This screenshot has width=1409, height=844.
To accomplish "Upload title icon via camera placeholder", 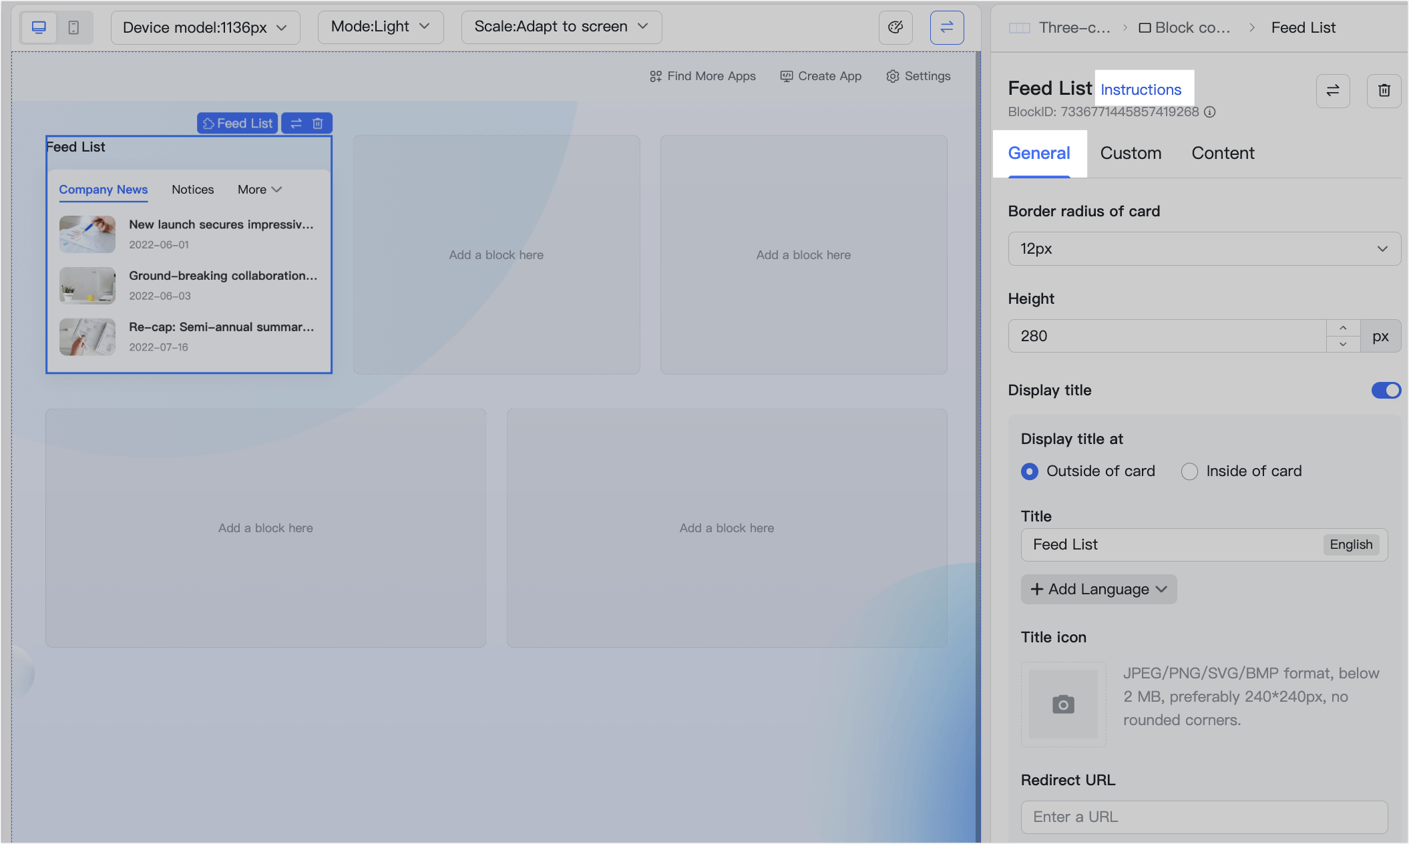I will (x=1063, y=704).
